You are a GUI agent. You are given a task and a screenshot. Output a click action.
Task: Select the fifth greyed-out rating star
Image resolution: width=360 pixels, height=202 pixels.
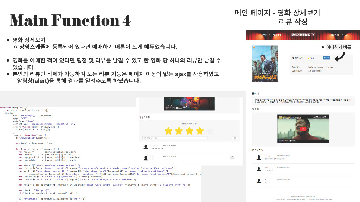210,131
